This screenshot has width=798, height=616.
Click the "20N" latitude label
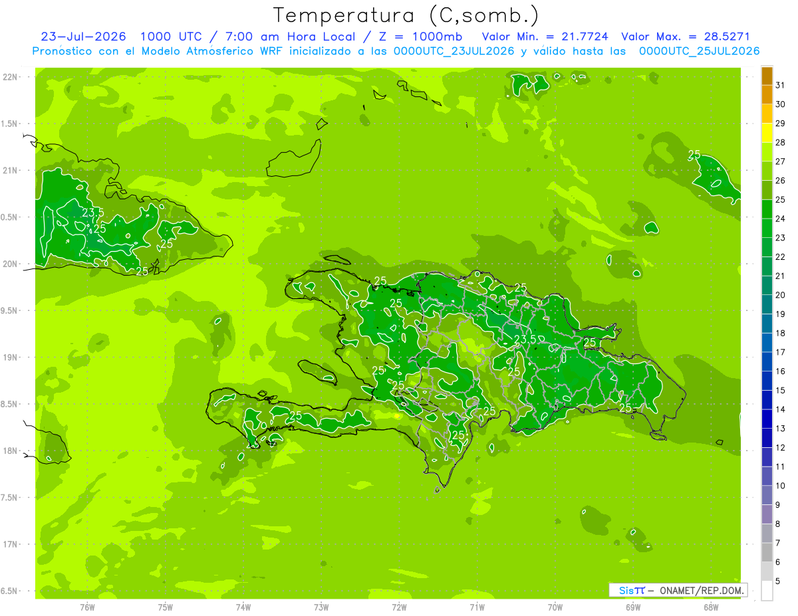point(11,264)
